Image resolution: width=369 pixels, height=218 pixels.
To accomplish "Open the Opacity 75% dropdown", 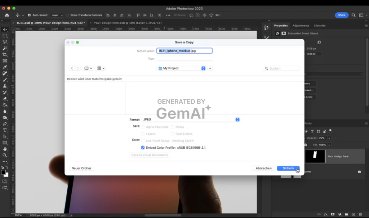I will [330, 138].
